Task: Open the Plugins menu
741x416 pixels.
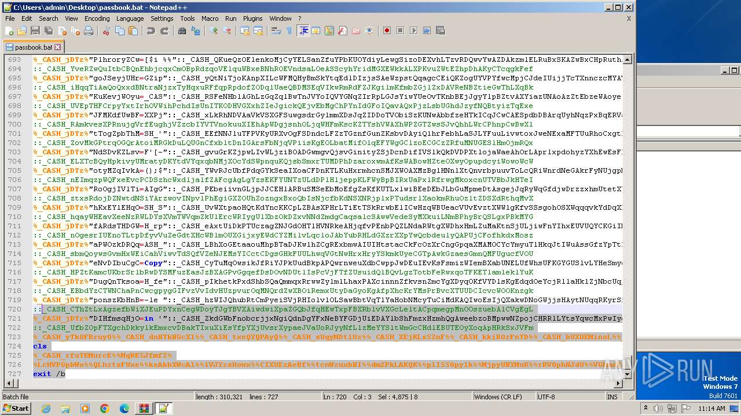Action: [253, 18]
